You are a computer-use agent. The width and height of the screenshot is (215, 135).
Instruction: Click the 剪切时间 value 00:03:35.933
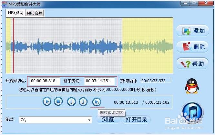click(156, 81)
